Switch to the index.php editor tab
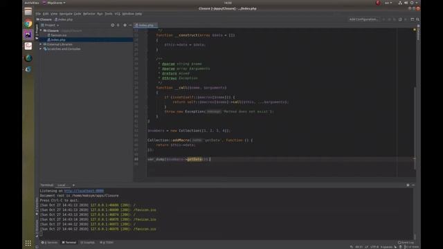Viewport: 443px width, 249px height. (x=145, y=25)
